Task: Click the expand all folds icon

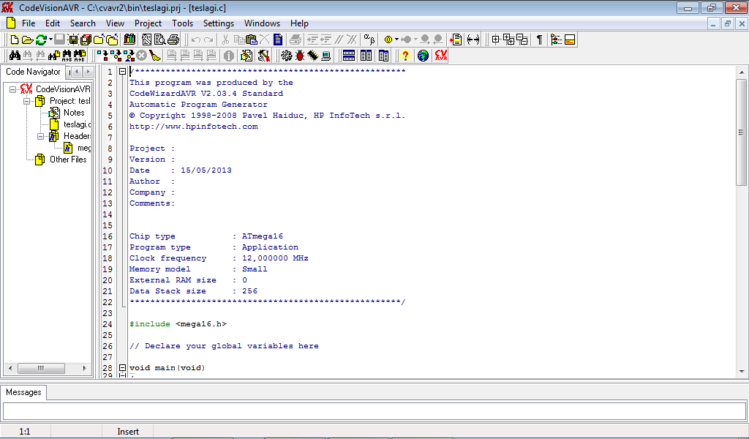Action: point(509,40)
